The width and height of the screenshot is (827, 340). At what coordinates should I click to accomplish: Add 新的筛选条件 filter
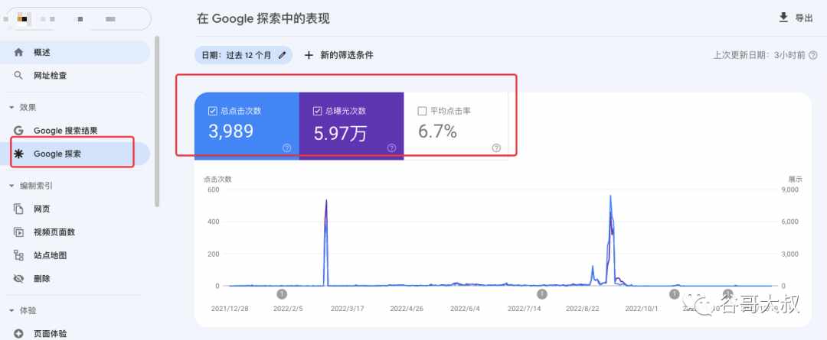338,55
